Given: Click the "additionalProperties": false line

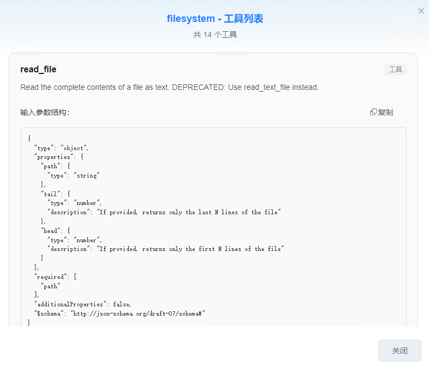Looking at the screenshot, I should [x=82, y=304].
